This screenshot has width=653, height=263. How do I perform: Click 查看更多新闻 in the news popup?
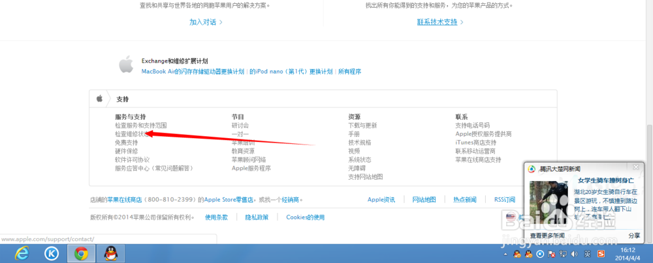(x=547, y=236)
